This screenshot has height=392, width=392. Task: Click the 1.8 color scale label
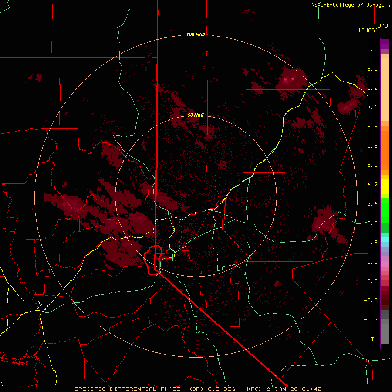[372, 243]
